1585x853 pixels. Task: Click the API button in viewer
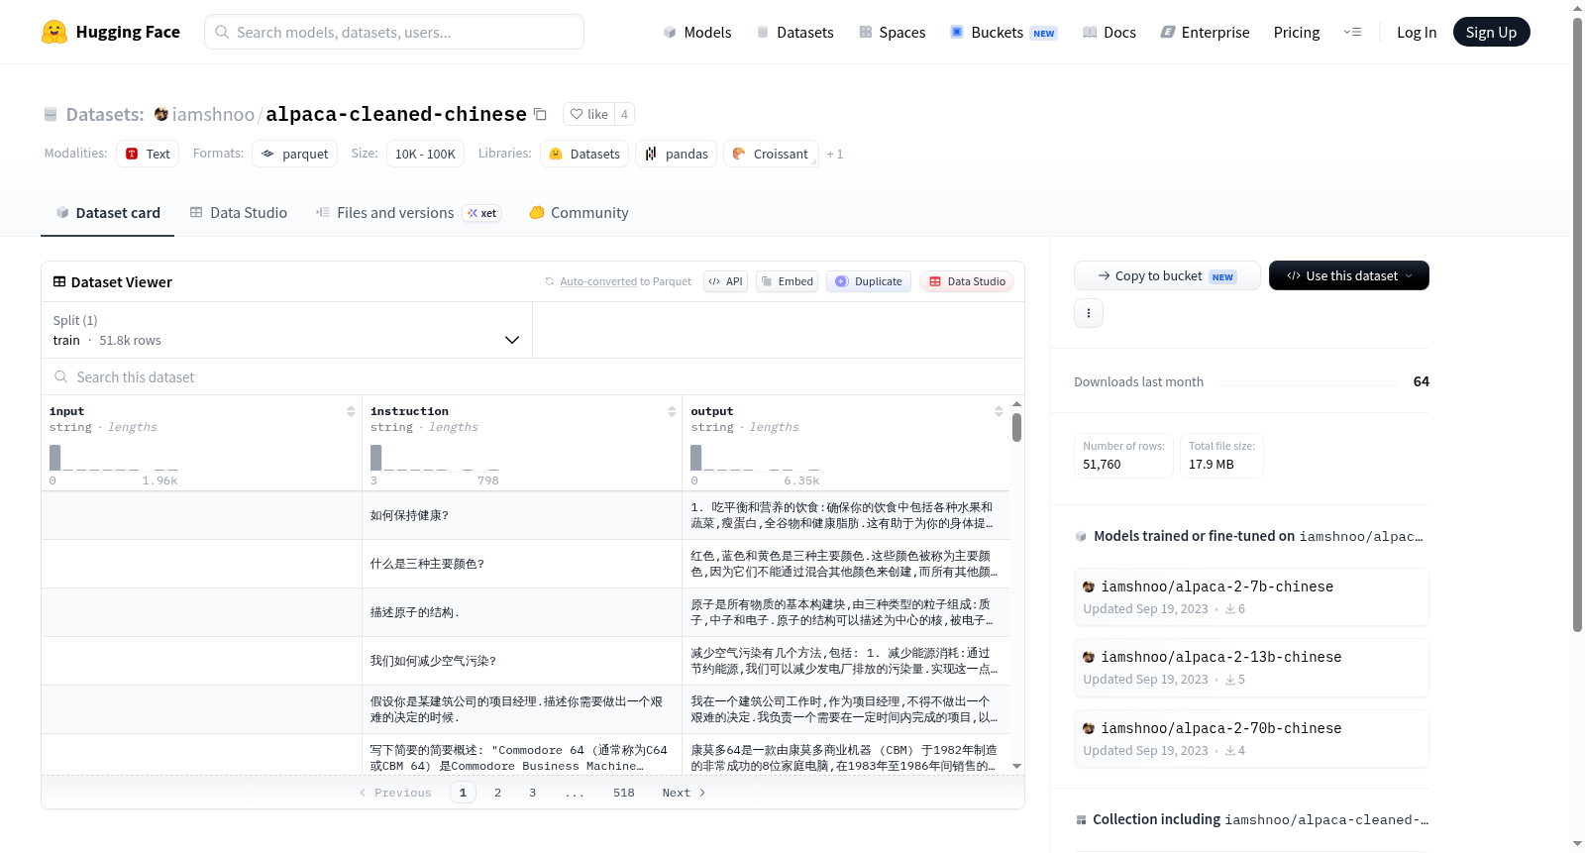(725, 281)
